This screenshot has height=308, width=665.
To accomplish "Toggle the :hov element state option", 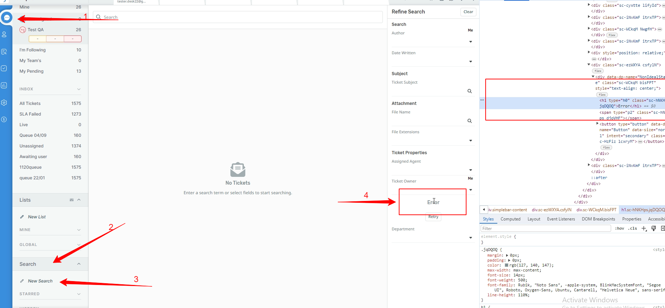I will click(619, 229).
